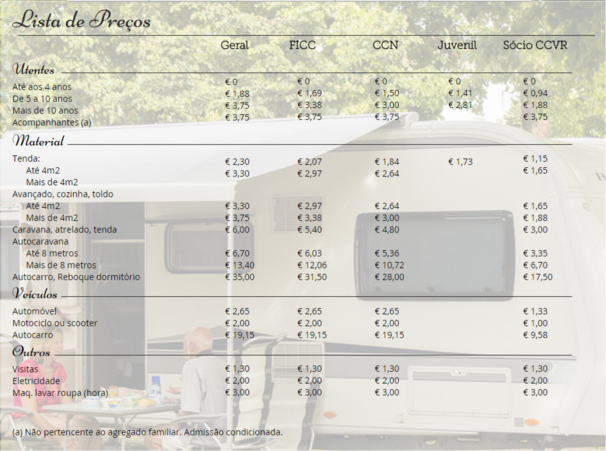This screenshot has width=606, height=451.
Task: Click the Geral price € 1,88
Action: [x=237, y=94]
